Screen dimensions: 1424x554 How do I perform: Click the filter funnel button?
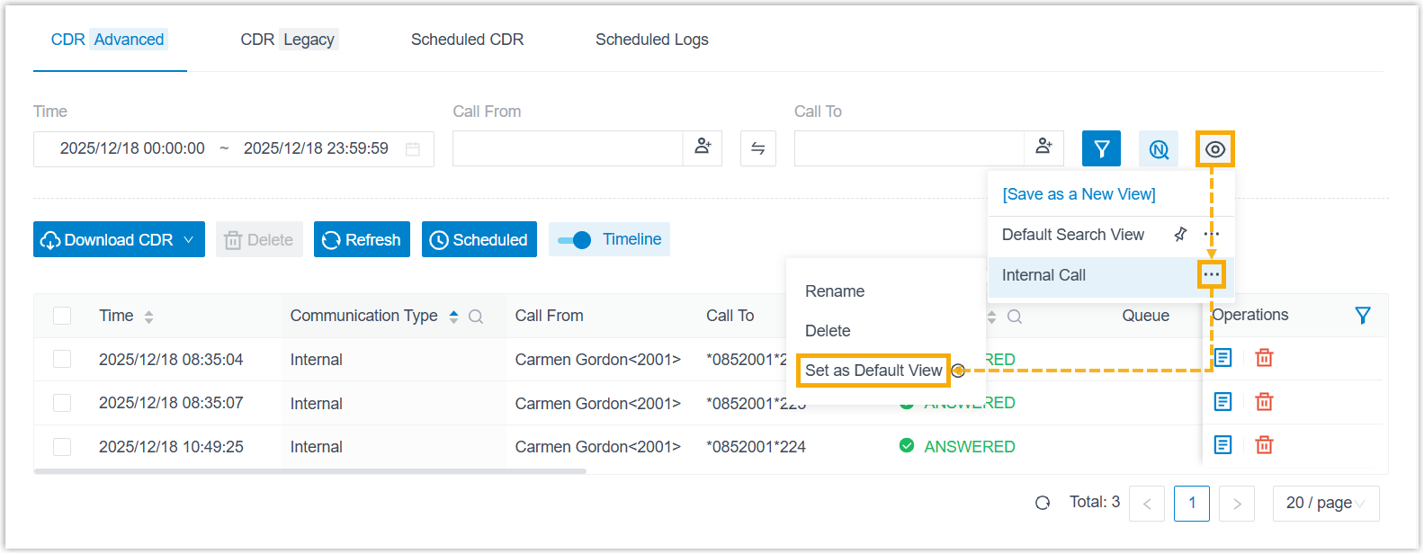click(1101, 149)
